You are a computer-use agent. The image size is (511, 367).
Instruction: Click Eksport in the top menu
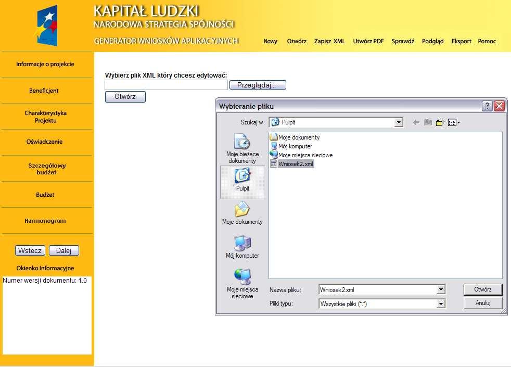[461, 42]
